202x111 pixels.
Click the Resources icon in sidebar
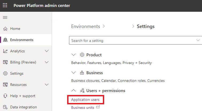5,85
